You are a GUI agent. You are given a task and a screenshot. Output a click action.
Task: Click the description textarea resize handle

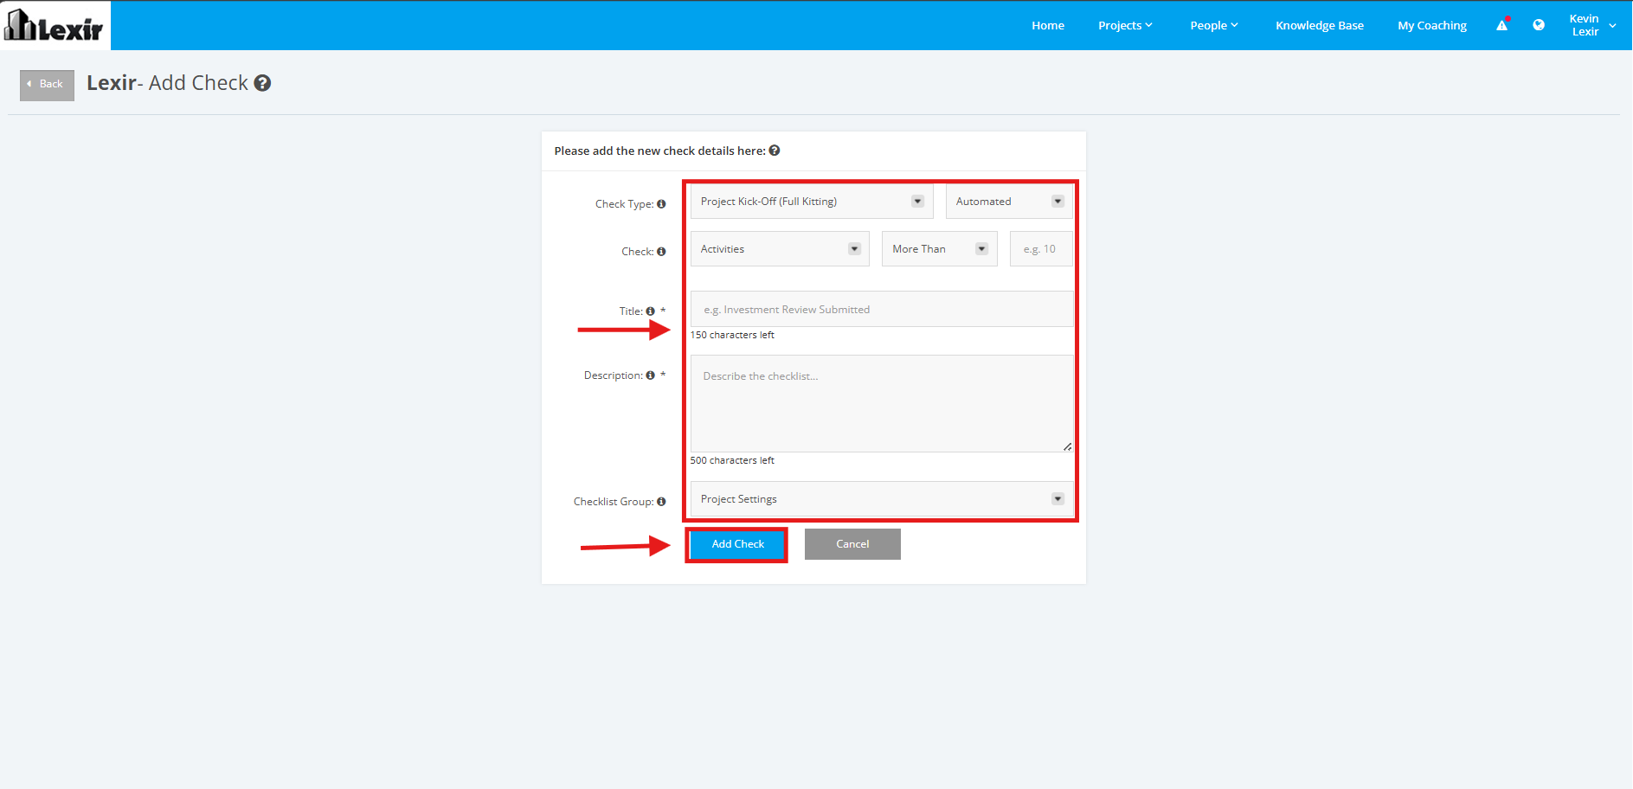click(1068, 446)
